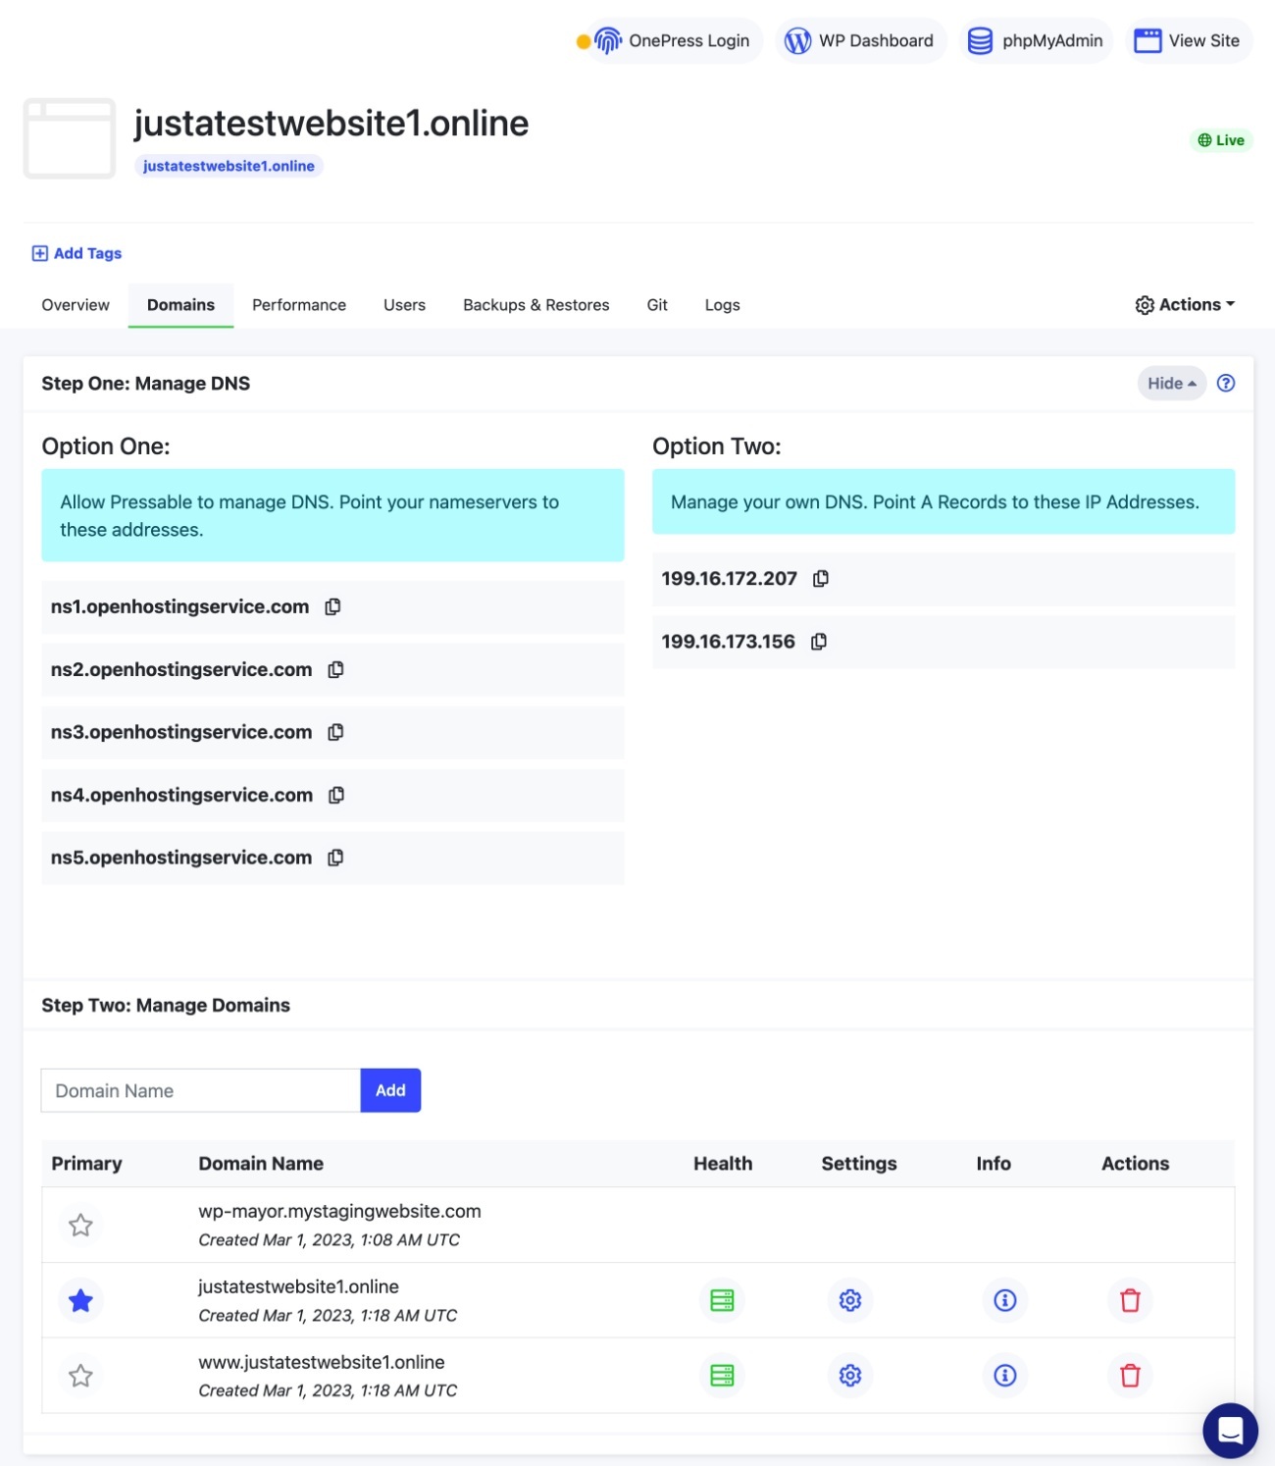Click the WP Dashboard button
The width and height of the screenshot is (1275, 1466).
(x=860, y=41)
